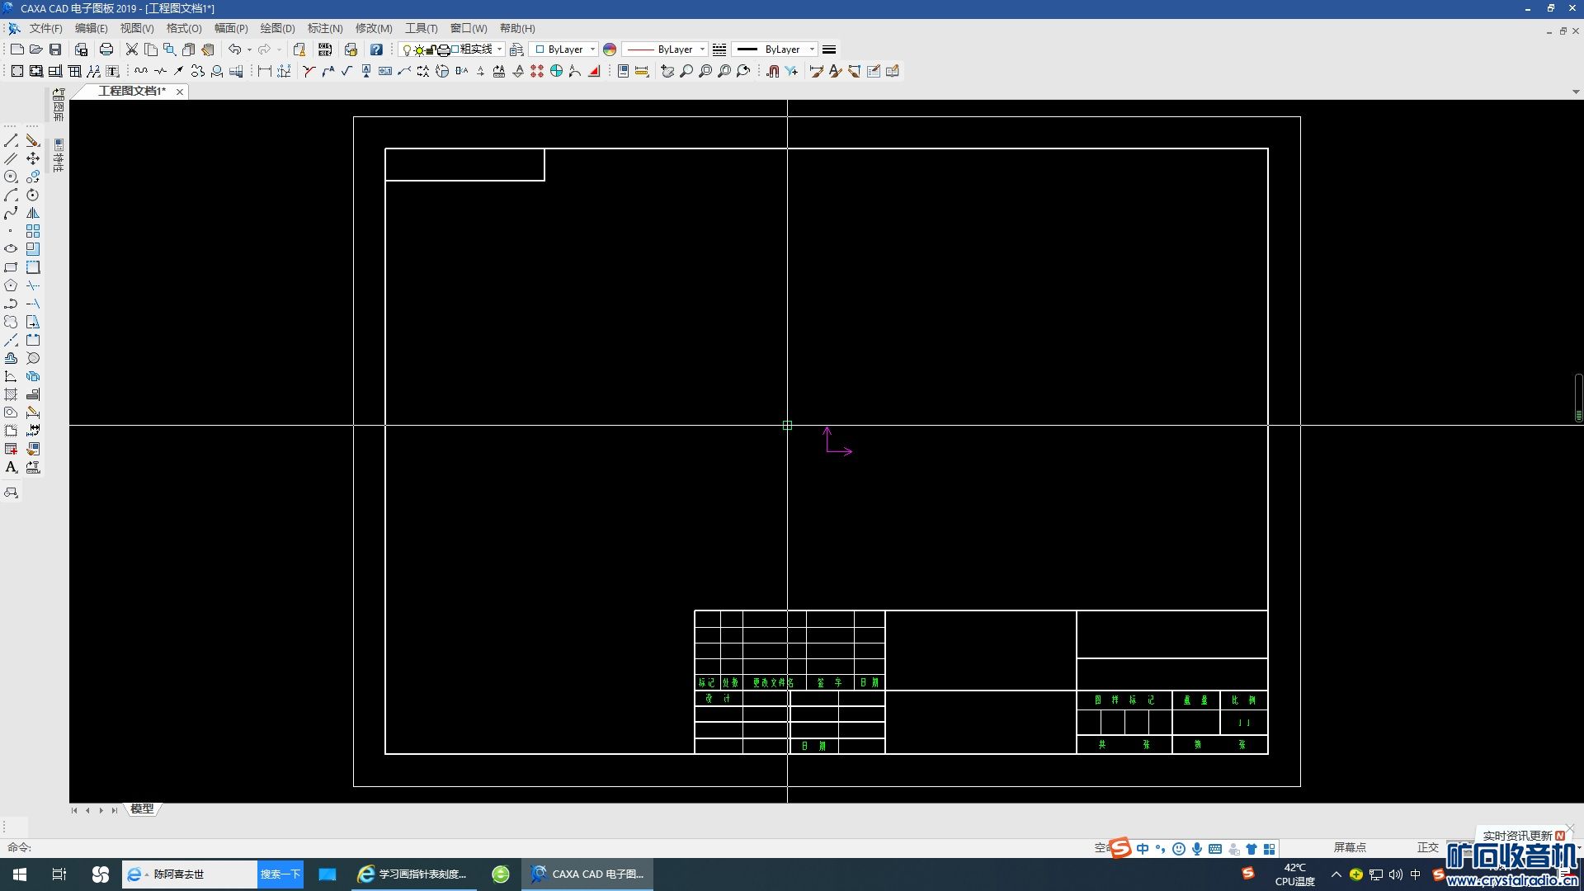Open the 标注(N) menu
Screen dimensions: 1584x891
[325, 28]
